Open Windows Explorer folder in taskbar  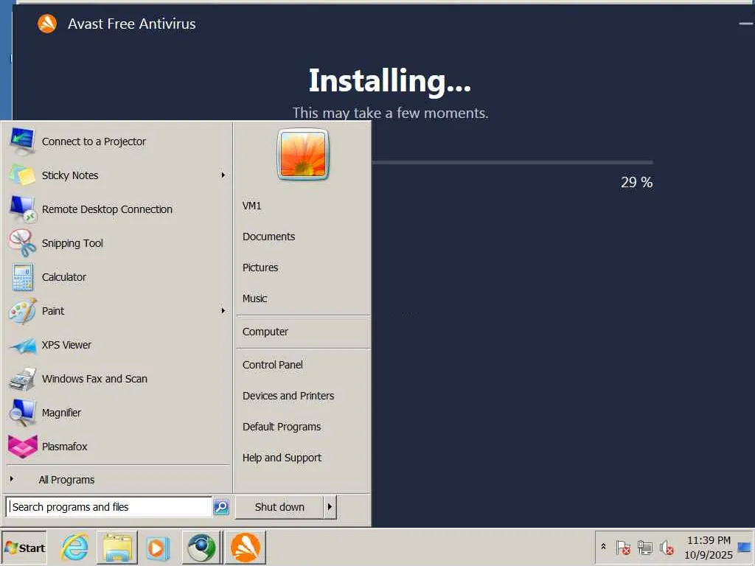[117, 548]
